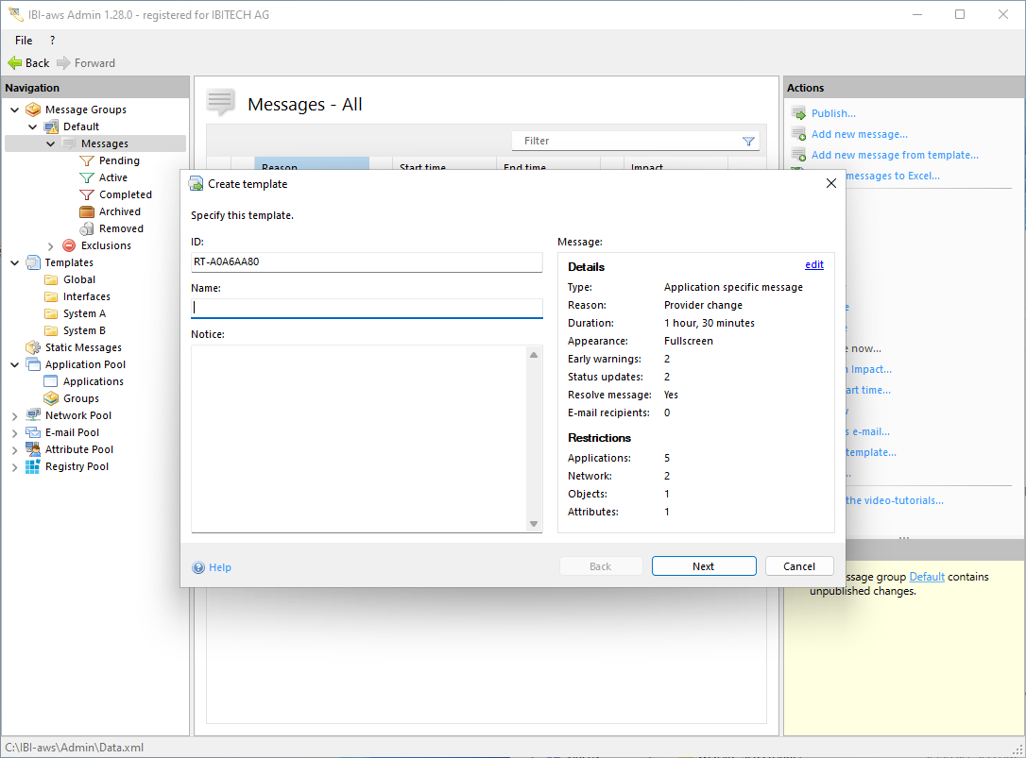The image size is (1026, 758).
Task: Click the Attribute Pool icon
Action: (33, 449)
